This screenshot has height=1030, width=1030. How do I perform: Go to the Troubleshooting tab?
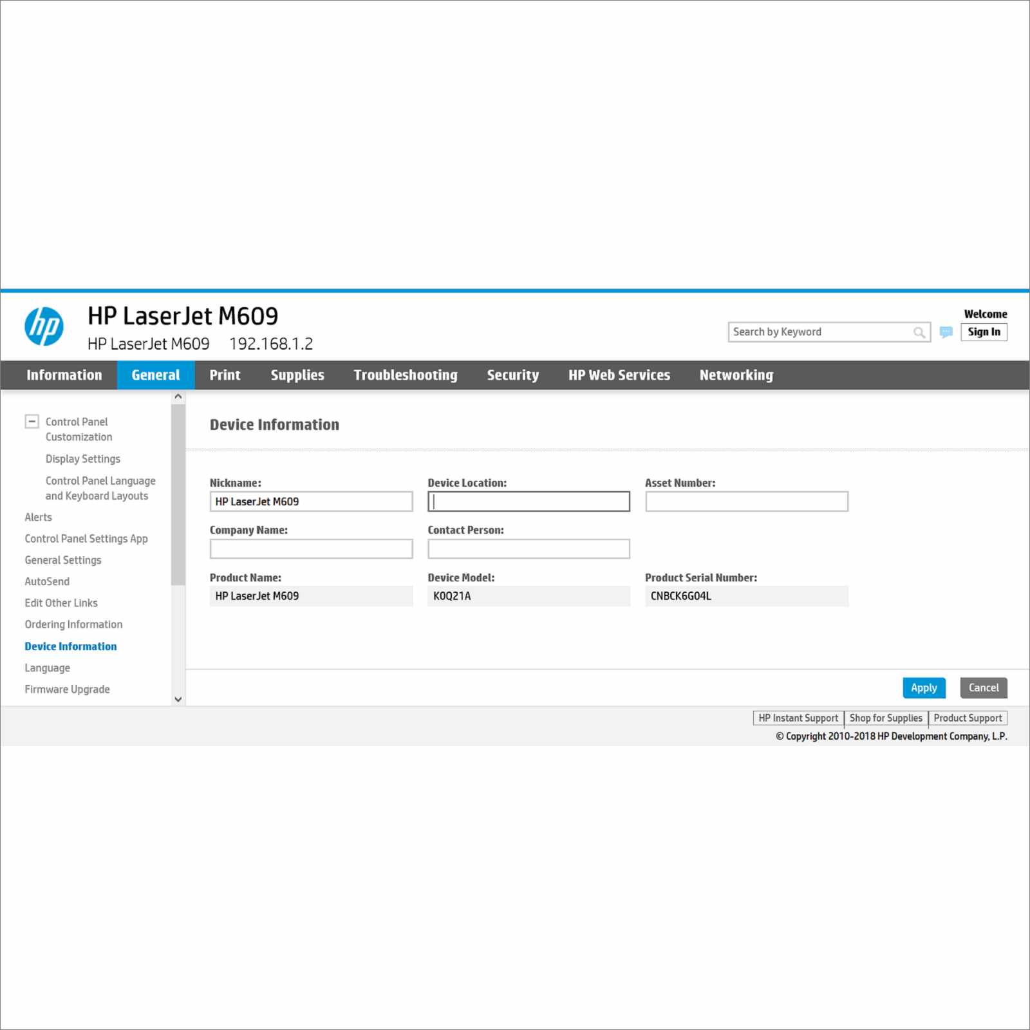(x=406, y=375)
